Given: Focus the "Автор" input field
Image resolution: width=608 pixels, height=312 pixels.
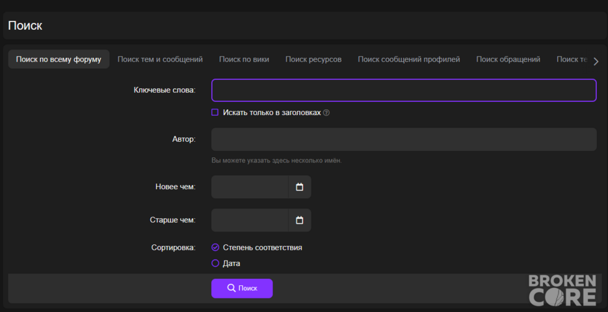Looking at the screenshot, I should (x=404, y=140).
